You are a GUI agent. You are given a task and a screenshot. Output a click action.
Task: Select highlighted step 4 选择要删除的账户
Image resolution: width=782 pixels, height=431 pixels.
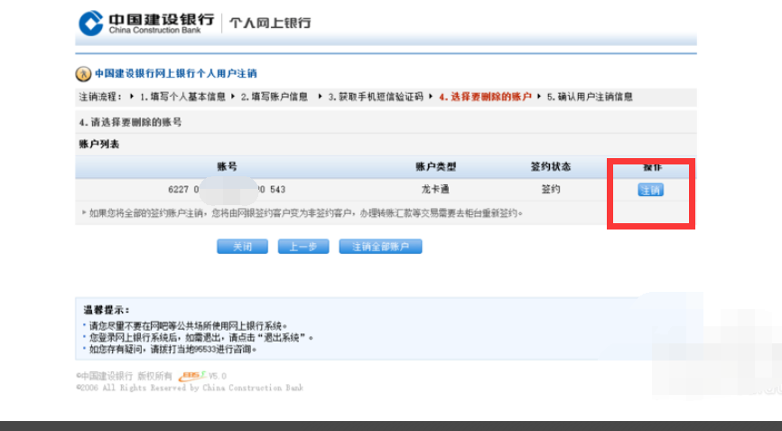[486, 96]
